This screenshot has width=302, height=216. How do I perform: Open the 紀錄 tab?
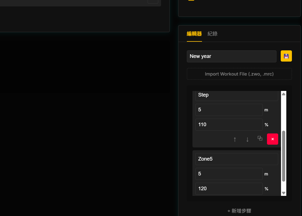[x=212, y=34]
